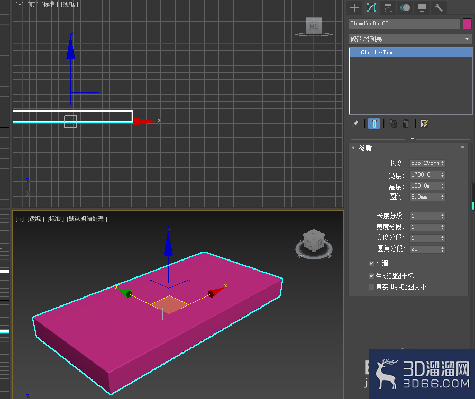This screenshot has height=399, width=475.
Task: Click the Pin Stack icon
Action: [x=355, y=124]
